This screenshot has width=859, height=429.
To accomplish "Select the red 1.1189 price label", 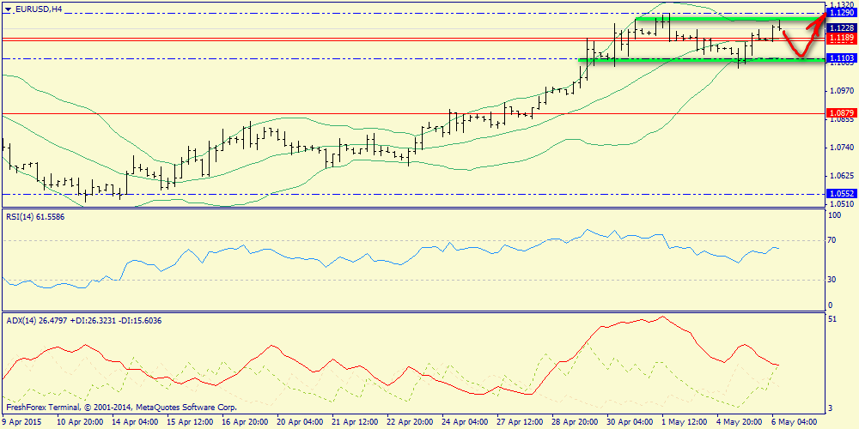I will (841, 39).
